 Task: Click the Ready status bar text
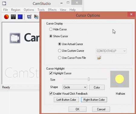(x=6, y=87)
